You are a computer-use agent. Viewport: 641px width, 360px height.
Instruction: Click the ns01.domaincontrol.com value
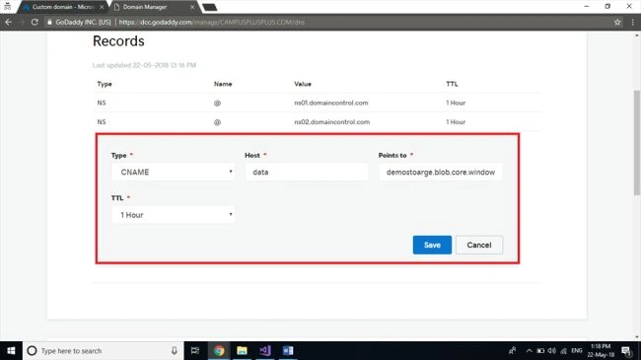(331, 103)
